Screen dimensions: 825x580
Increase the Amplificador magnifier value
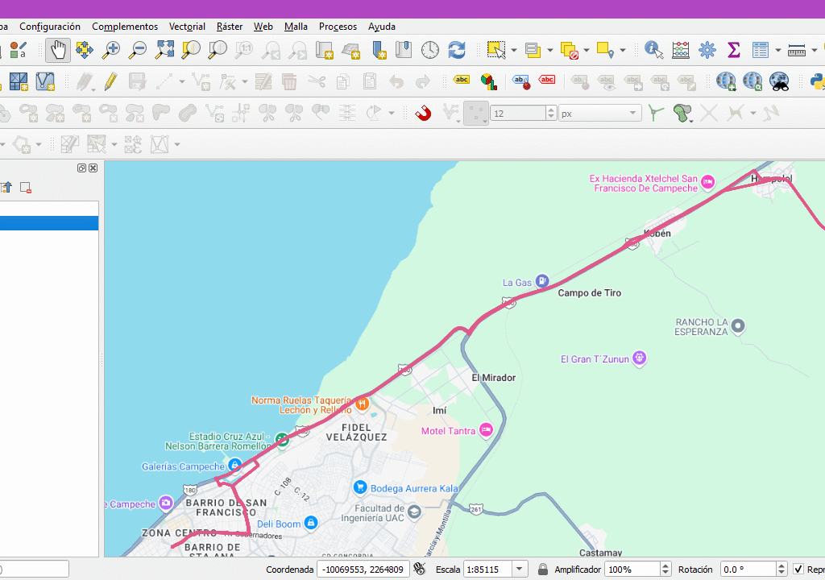[x=665, y=565]
